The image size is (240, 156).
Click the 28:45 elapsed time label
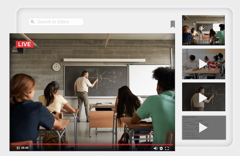25,148
